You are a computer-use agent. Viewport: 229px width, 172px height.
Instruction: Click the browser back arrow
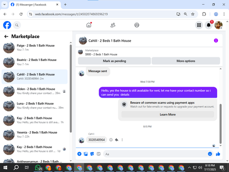(x=5, y=14)
